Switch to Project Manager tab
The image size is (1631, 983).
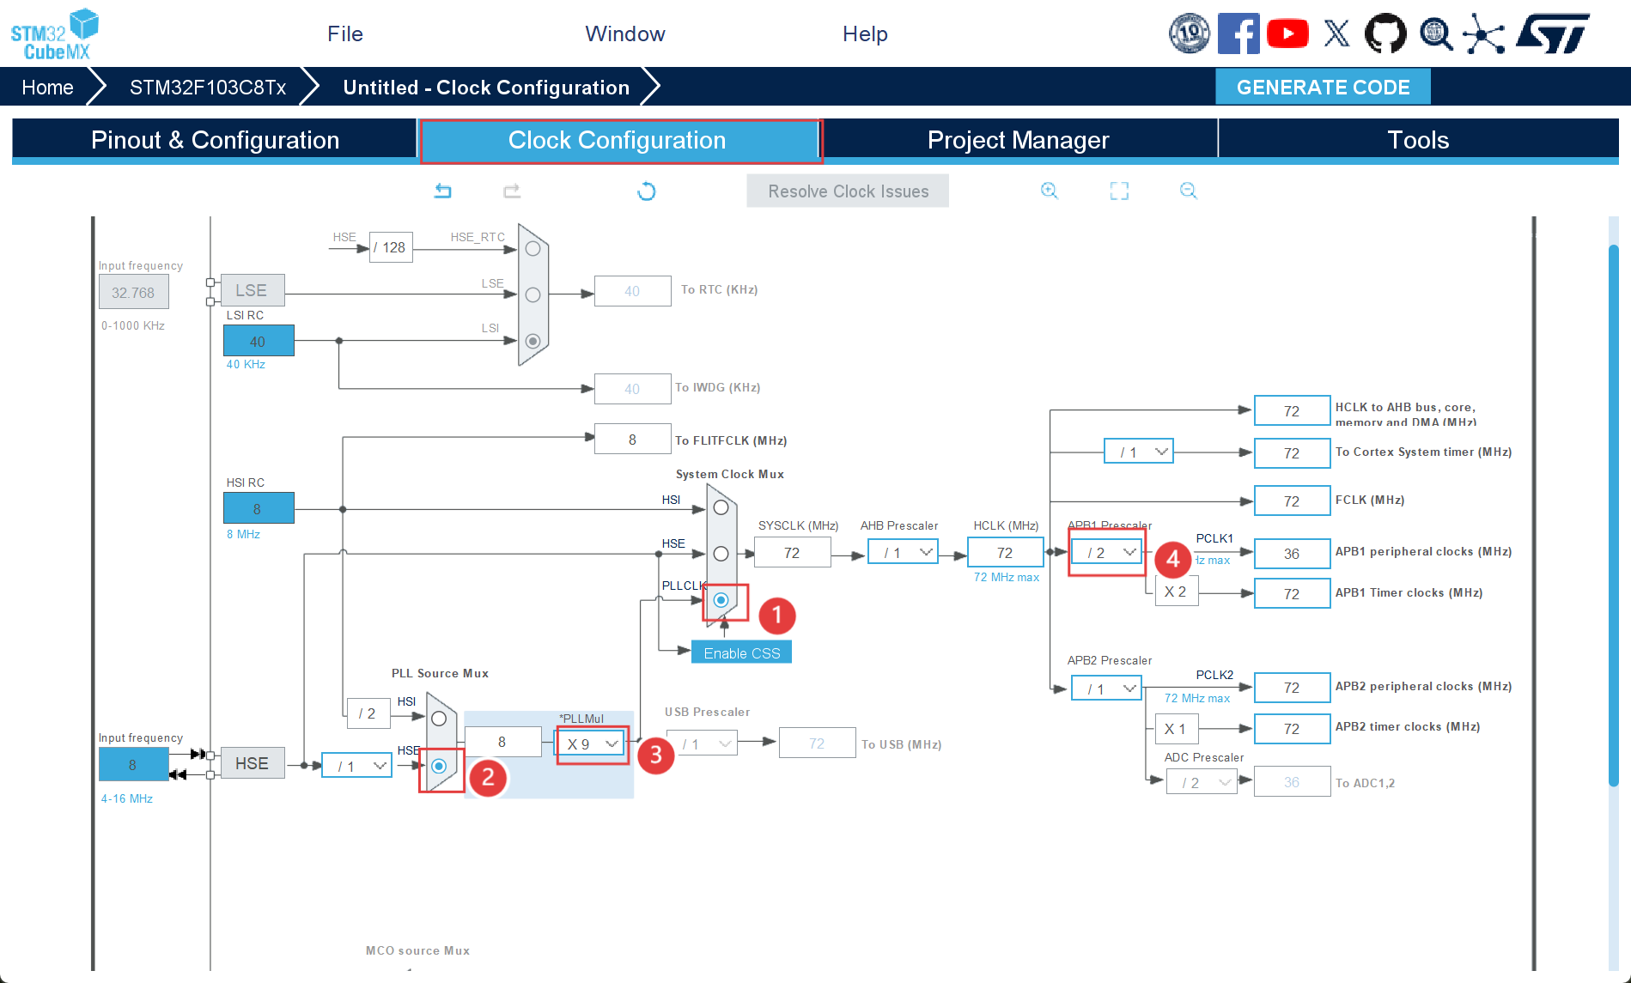point(1019,140)
